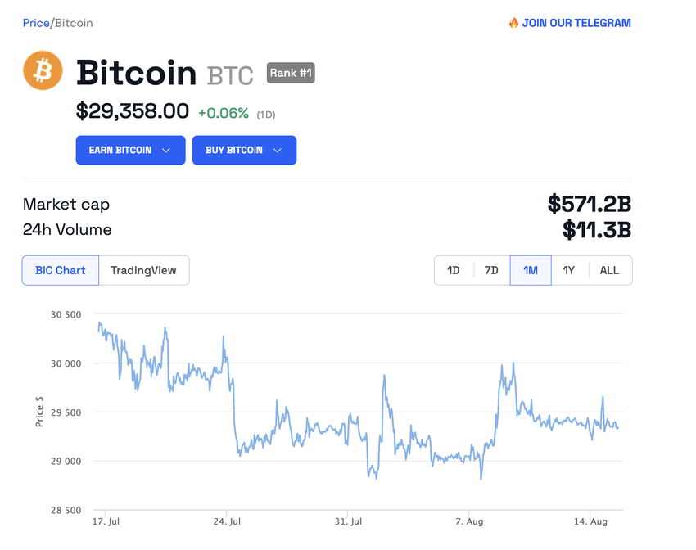Select the 1Y time range
The width and height of the screenshot is (696, 550).
[569, 270]
